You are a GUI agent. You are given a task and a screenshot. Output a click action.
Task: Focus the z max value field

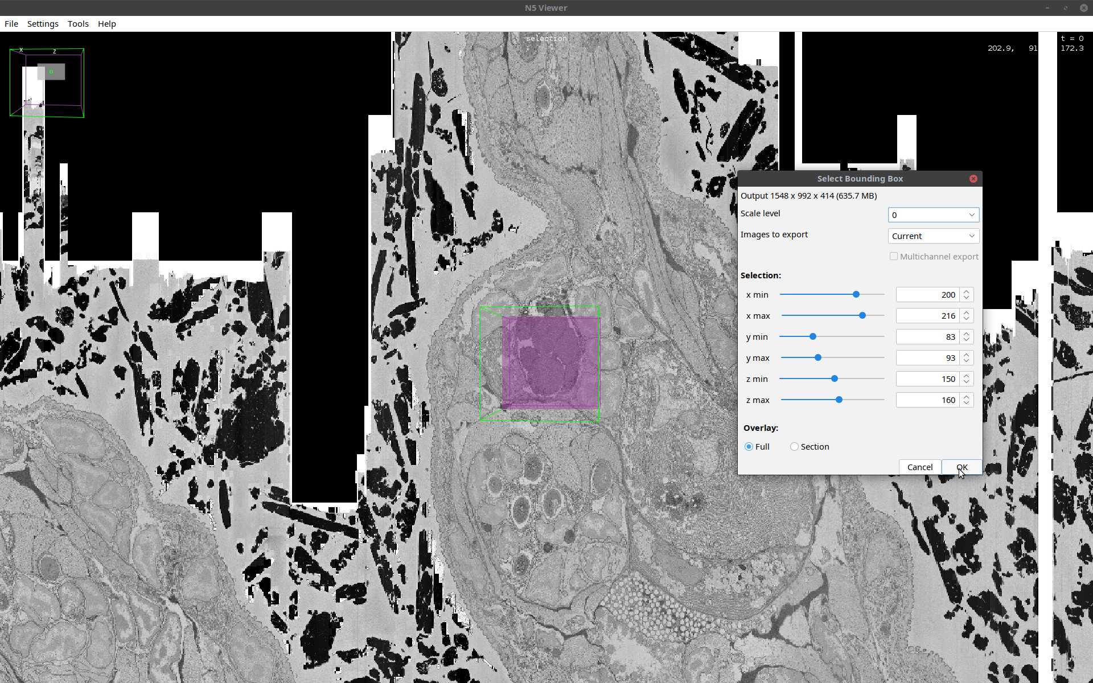tap(928, 400)
